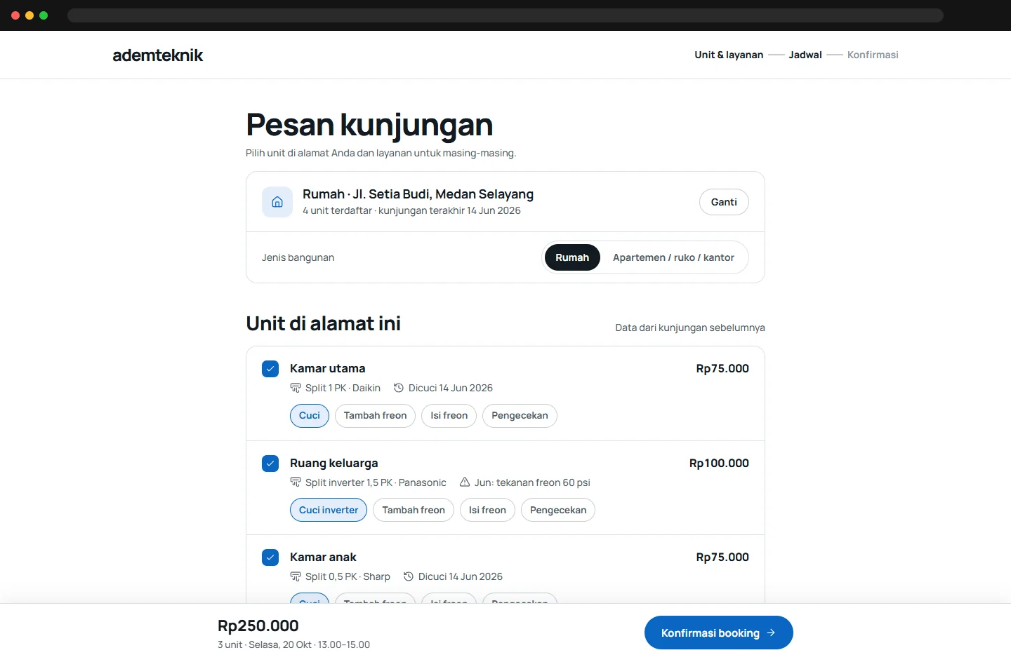Screen dimensions: 1011x662
Task: Uncheck the Ruang keluarga unit checkbox
Action: click(x=270, y=464)
